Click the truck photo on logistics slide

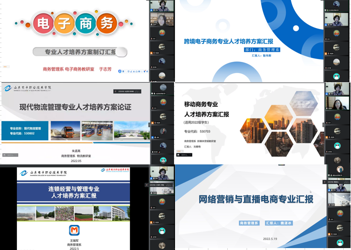click(65, 131)
